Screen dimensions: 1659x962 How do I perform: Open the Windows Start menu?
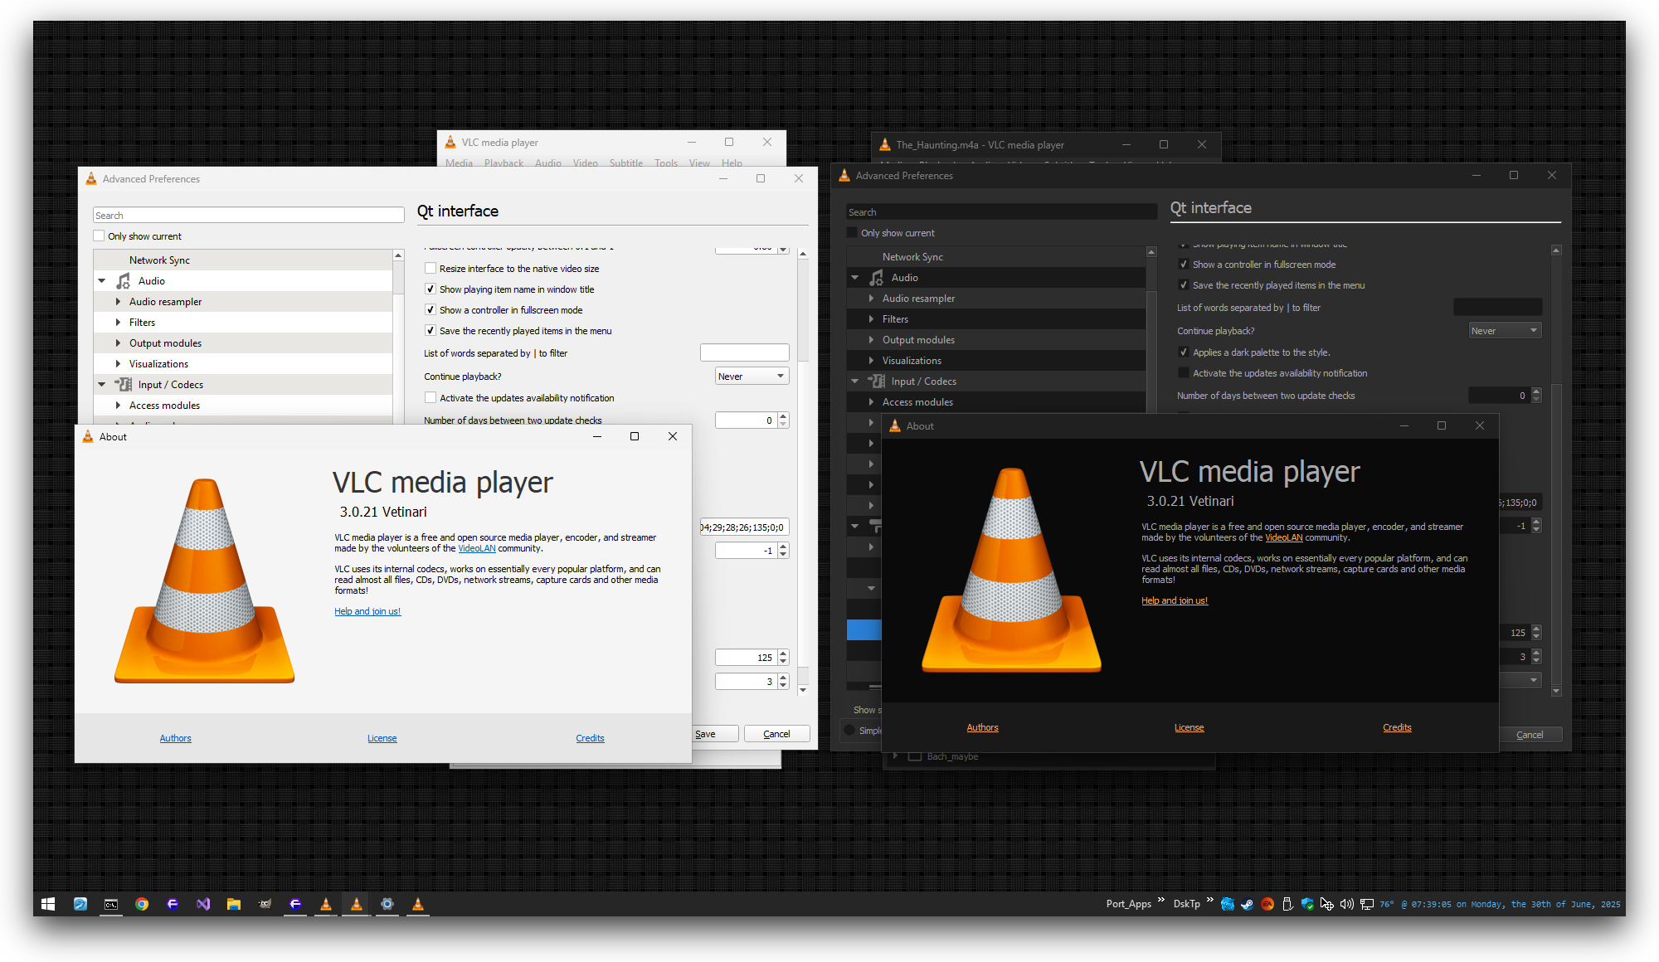coord(48,904)
